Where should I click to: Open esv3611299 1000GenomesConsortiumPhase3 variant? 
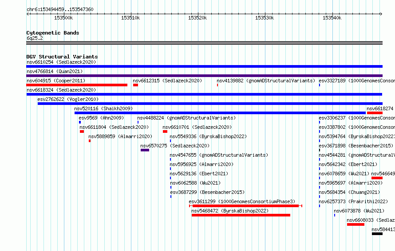pos(242,201)
